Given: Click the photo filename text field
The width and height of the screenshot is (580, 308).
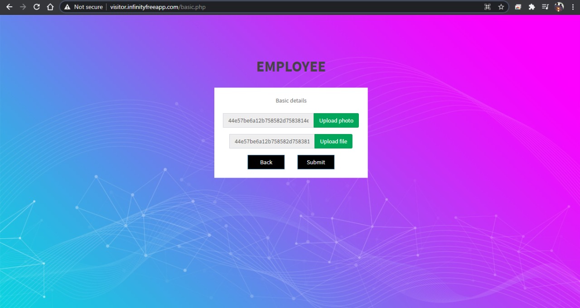Looking at the screenshot, I should [x=268, y=120].
